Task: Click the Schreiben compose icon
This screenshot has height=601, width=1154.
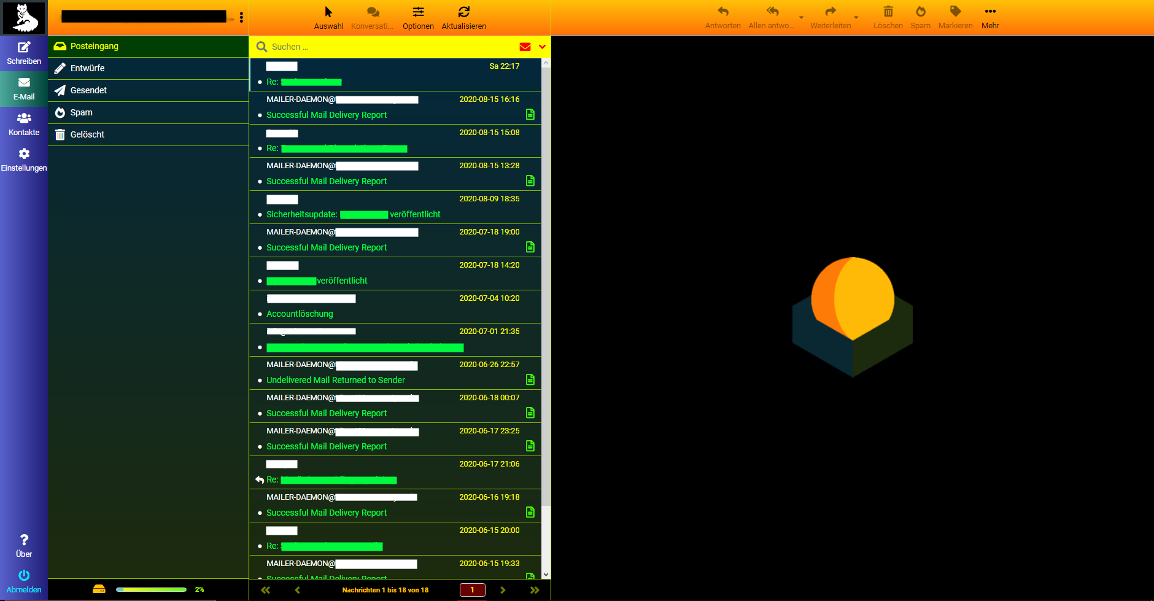Action: [x=24, y=48]
